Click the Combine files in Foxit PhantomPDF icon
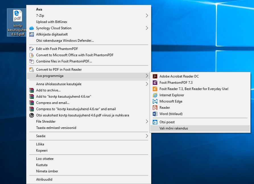 [x=32, y=61]
